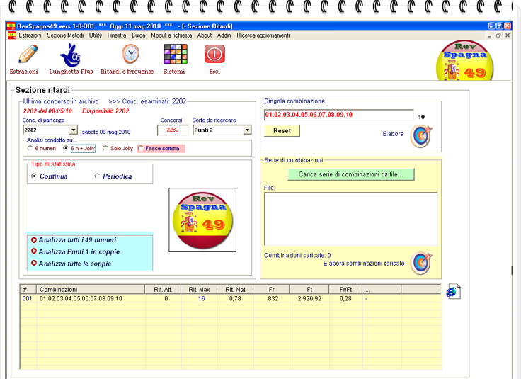Click the Fr/Ft column header
This screenshot has width=521, height=379.
pyautogui.click(x=345, y=290)
